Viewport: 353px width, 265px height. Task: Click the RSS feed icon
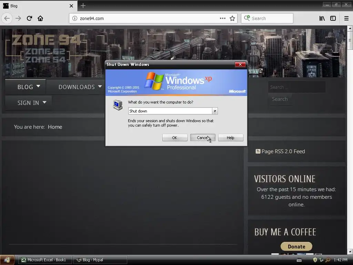click(258, 151)
